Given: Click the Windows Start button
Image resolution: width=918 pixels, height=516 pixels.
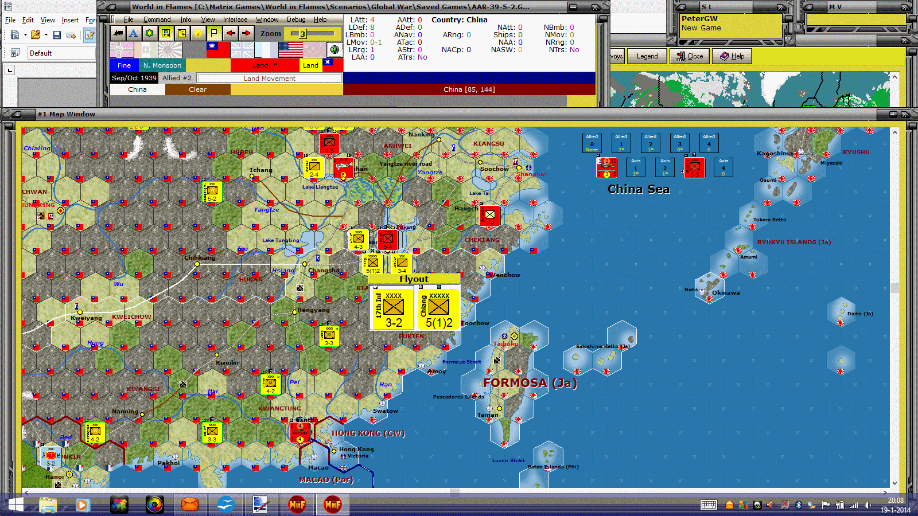Looking at the screenshot, I should click(x=16, y=505).
